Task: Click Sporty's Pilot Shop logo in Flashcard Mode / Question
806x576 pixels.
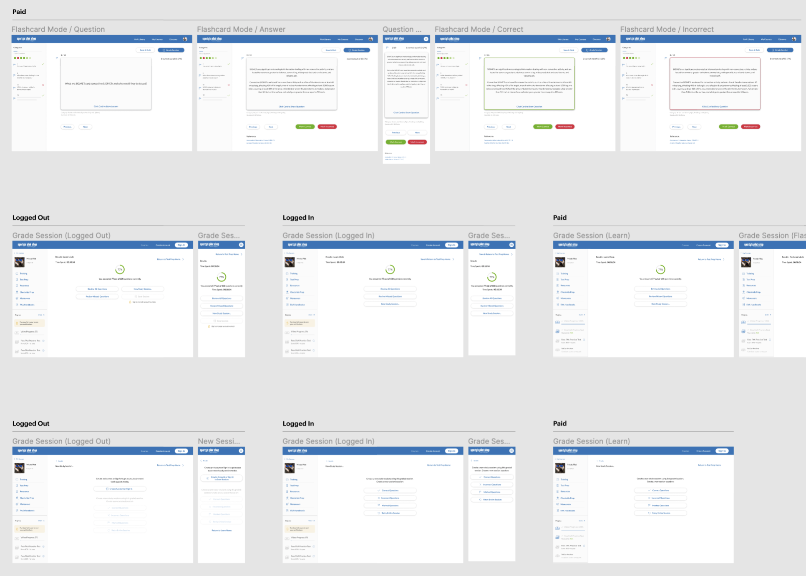Action: 26,39
